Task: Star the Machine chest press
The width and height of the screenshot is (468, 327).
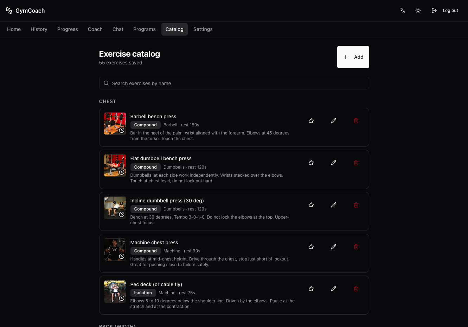Action: (311, 247)
